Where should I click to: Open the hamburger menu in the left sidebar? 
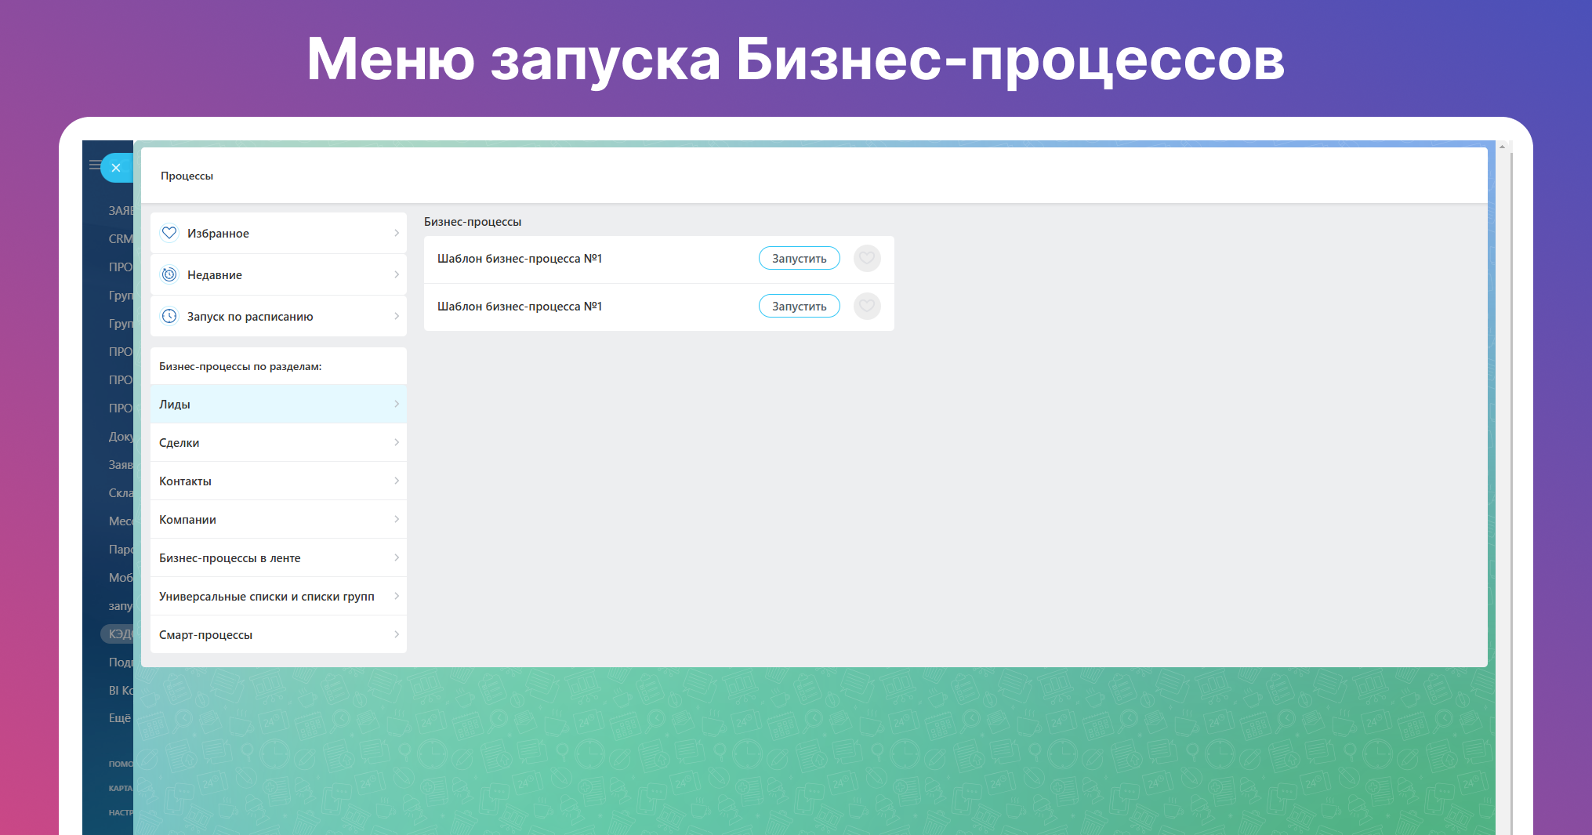(x=94, y=165)
